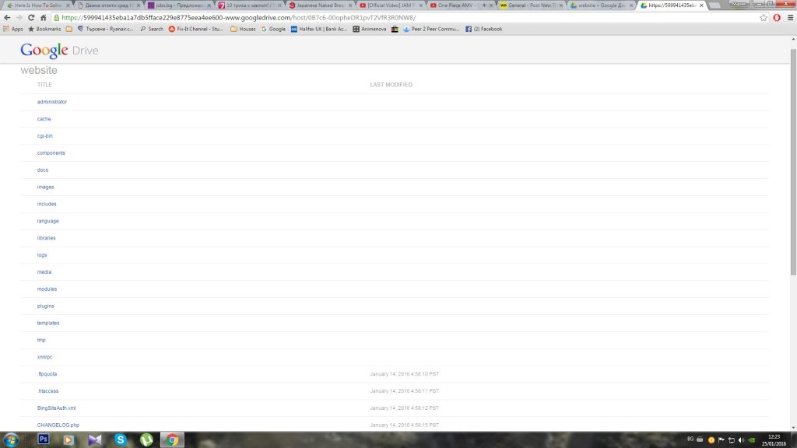Viewport: 797px width, 448px height.
Task: Click the Chrome taskbar icon
Action: point(172,439)
